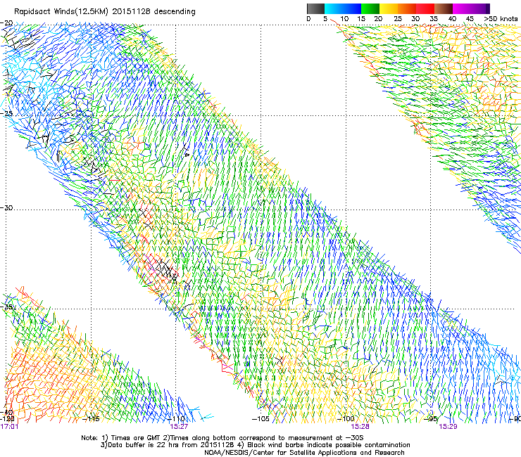Screen dimensions: 521x457
Task: Click the cyan-to-blue 5–15 knots legend segment
Action: point(343,8)
